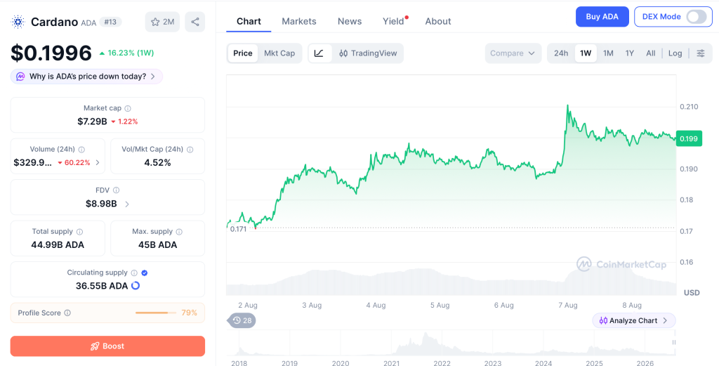Open the Compare dropdown
This screenshot has width=719, height=366.
pos(513,53)
